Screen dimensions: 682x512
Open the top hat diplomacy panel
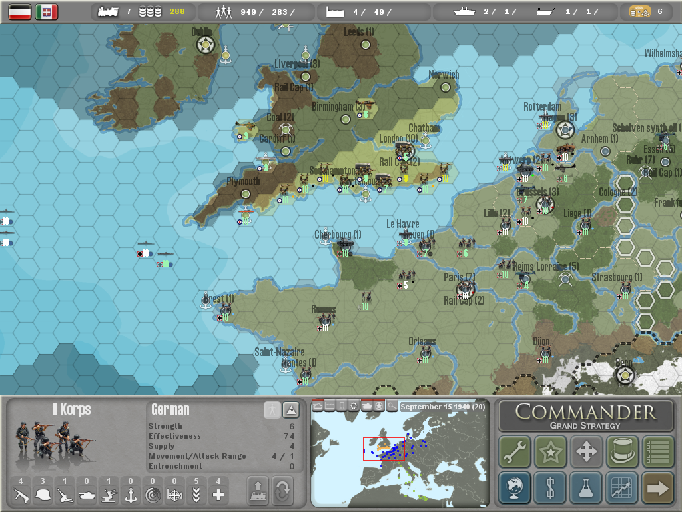click(x=622, y=452)
